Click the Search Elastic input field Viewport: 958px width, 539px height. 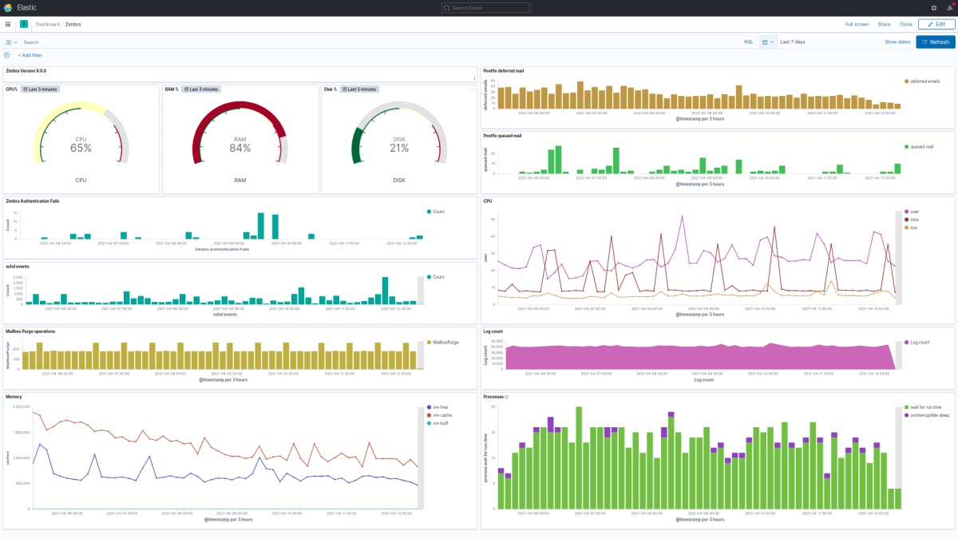coord(485,8)
